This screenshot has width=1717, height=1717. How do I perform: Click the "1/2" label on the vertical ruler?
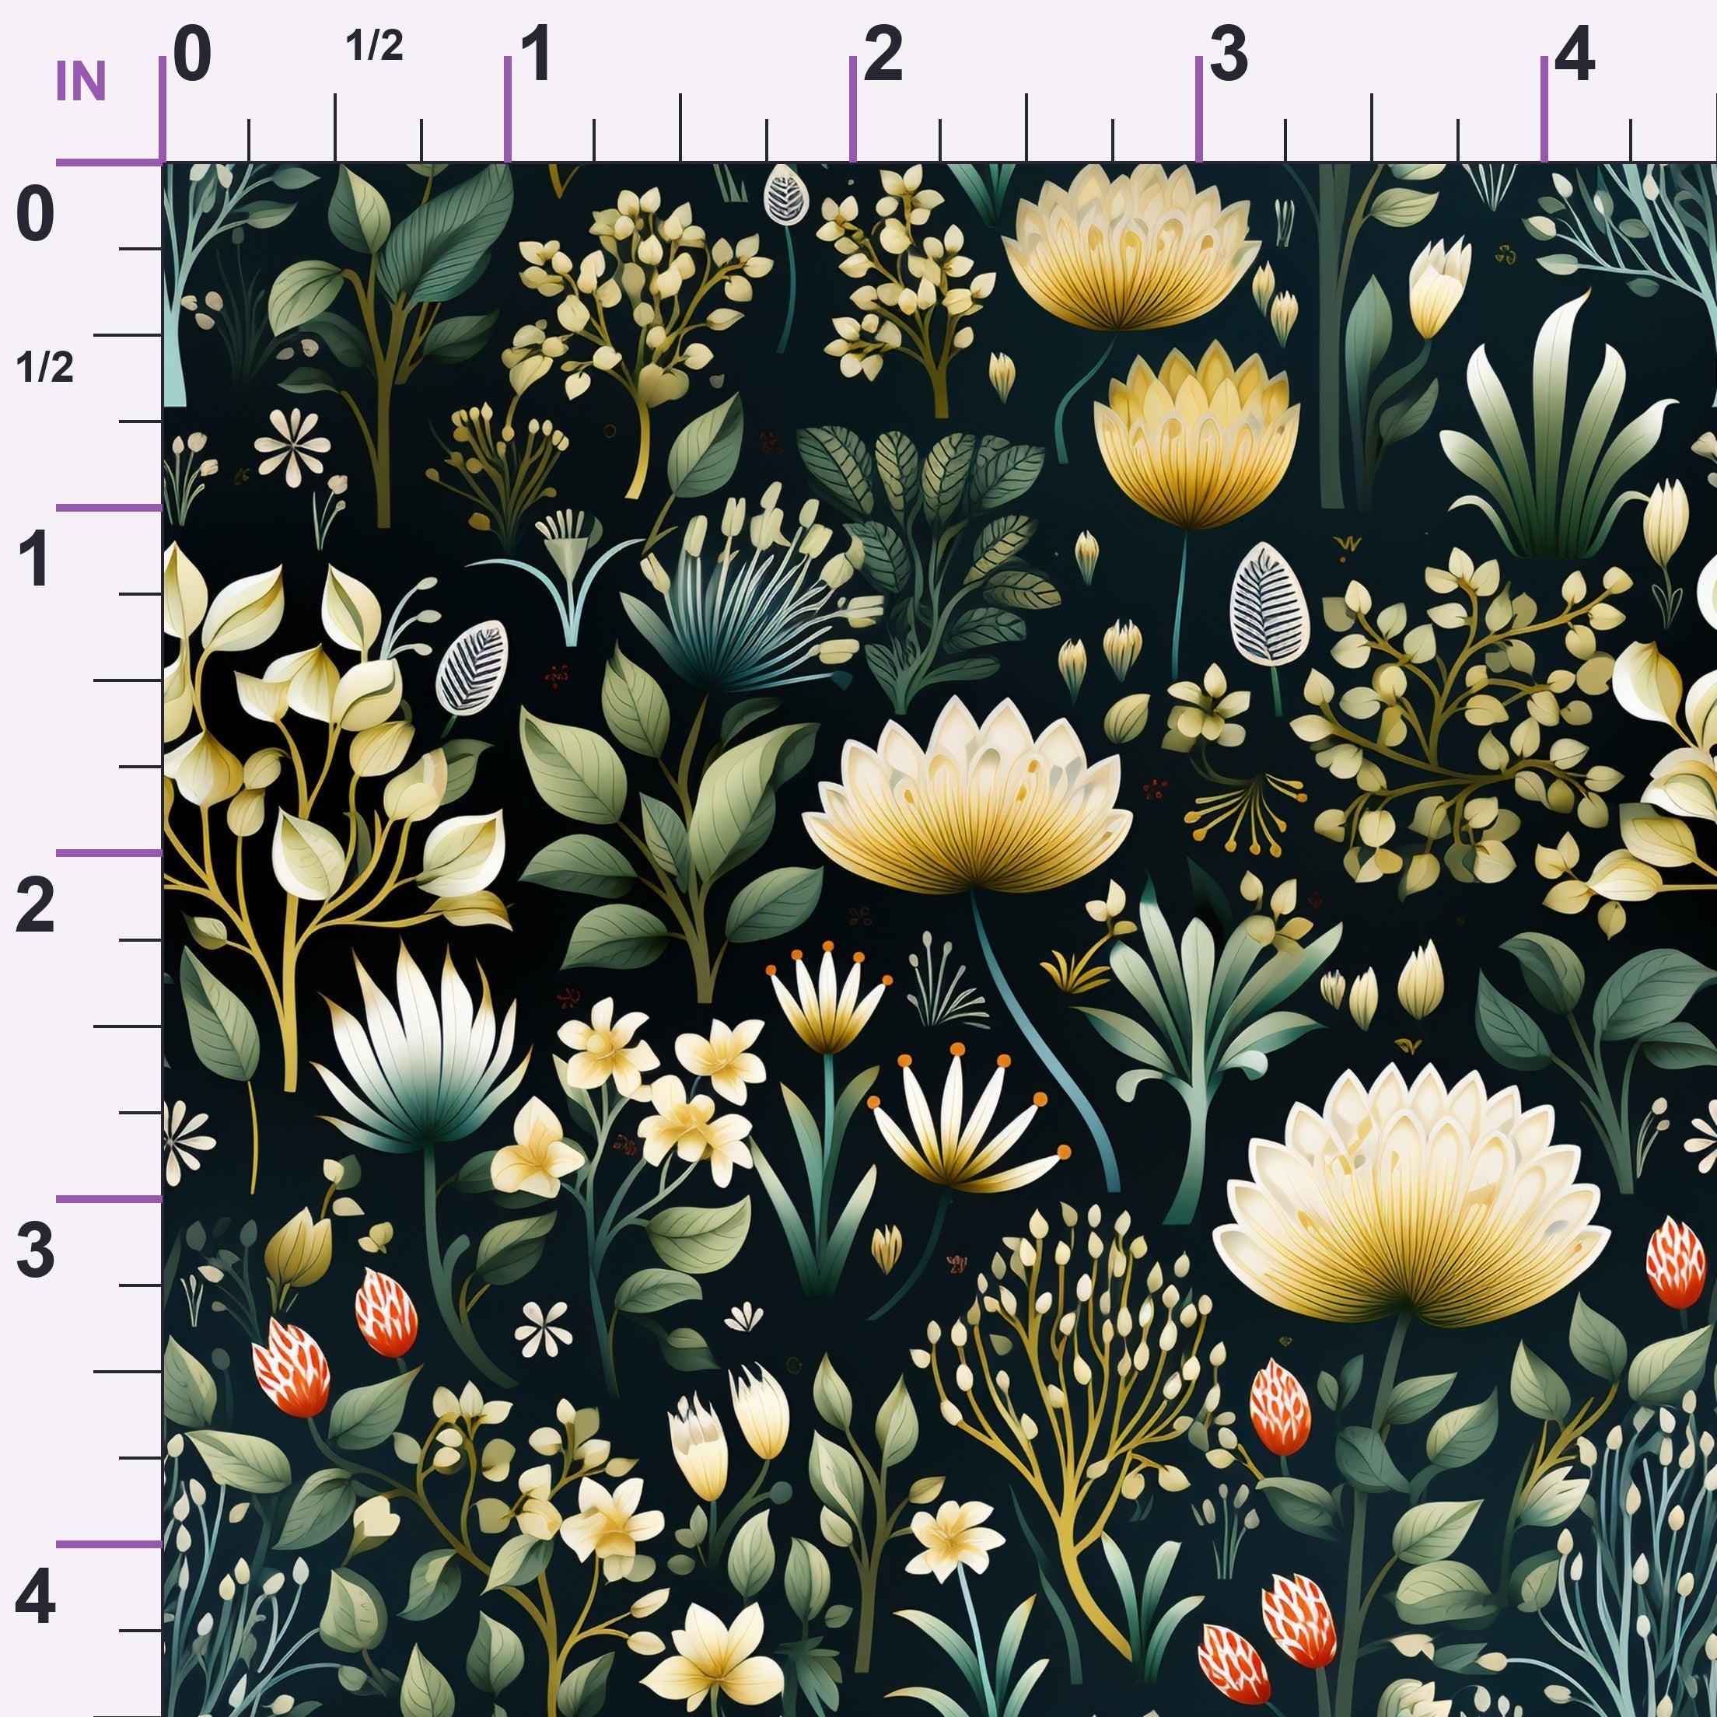coord(44,366)
